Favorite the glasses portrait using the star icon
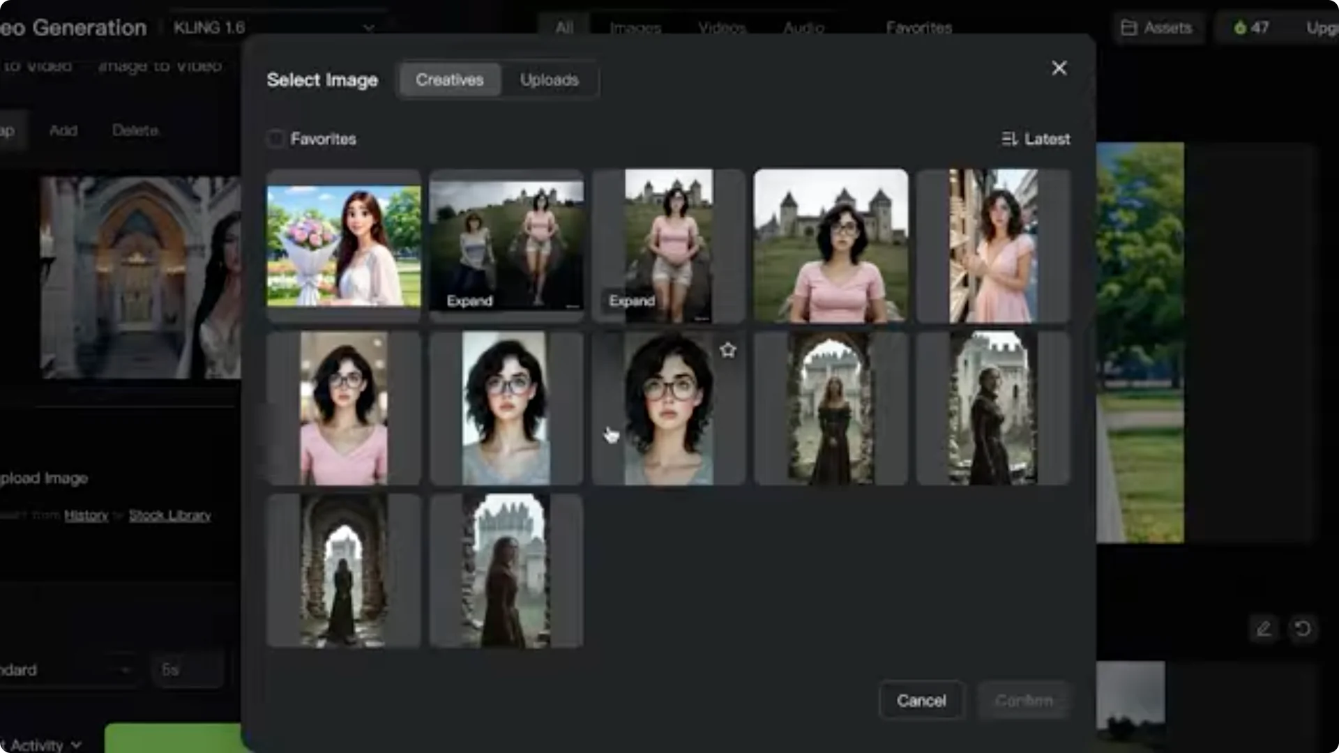Image resolution: width=1339 pixels, height=753 pixels. pos(727,351)
